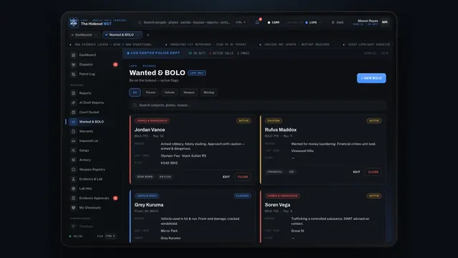Screen dimensions: 458x258
Task: Click the Search subjects, plates, reason field
Action: click(x=258, y=105)
